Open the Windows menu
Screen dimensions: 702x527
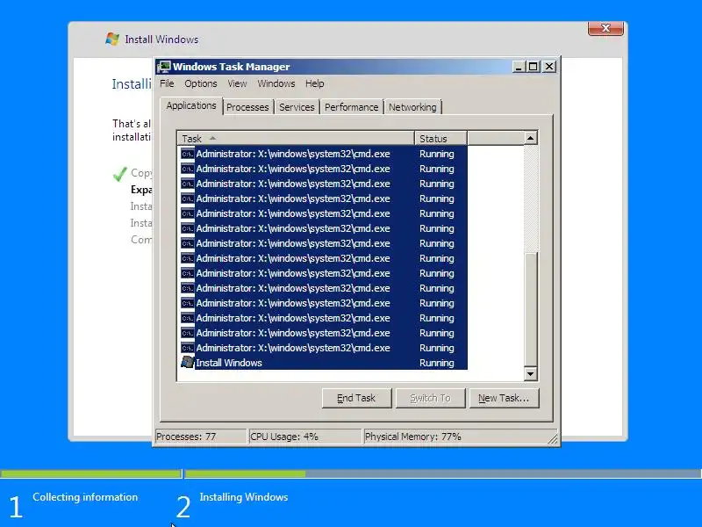click(276, 83)
